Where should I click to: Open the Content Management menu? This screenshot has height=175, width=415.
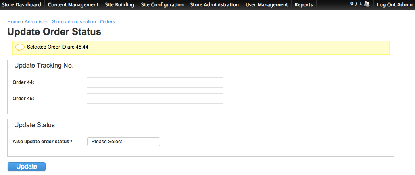coord(73,5)
